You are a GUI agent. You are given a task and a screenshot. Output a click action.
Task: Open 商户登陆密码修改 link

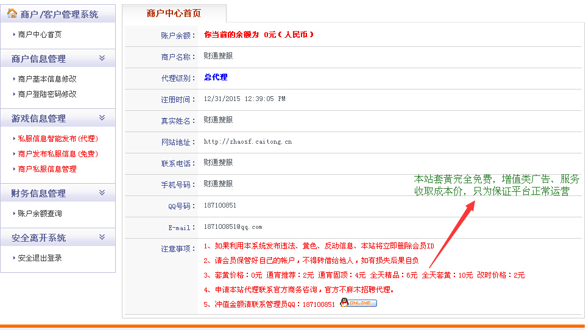pos(47,94)
